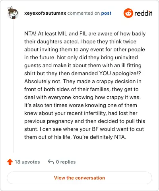Click line starting "Absolutely not. They made"
This screenshot has width=159, height=191.
[x=83, y=82]
